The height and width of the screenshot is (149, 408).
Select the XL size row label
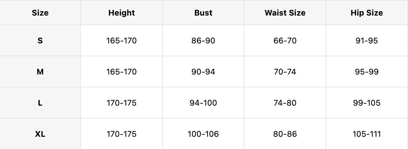coord(40,134)
